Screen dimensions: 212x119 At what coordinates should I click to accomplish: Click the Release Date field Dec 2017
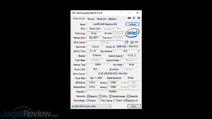point(94,38)
